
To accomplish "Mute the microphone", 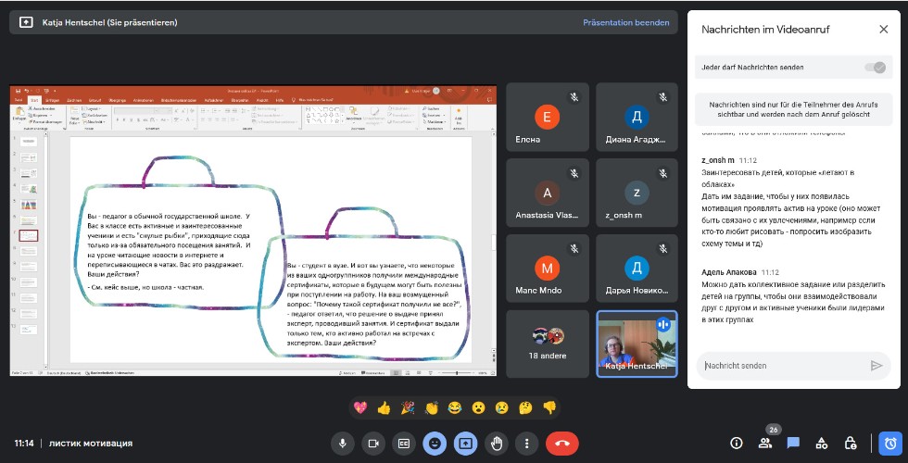I will 343,444.
